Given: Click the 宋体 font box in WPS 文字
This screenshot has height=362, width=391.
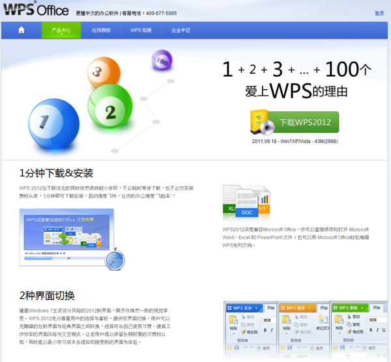Looking at the screenshot, I should [x=269, y=320].
